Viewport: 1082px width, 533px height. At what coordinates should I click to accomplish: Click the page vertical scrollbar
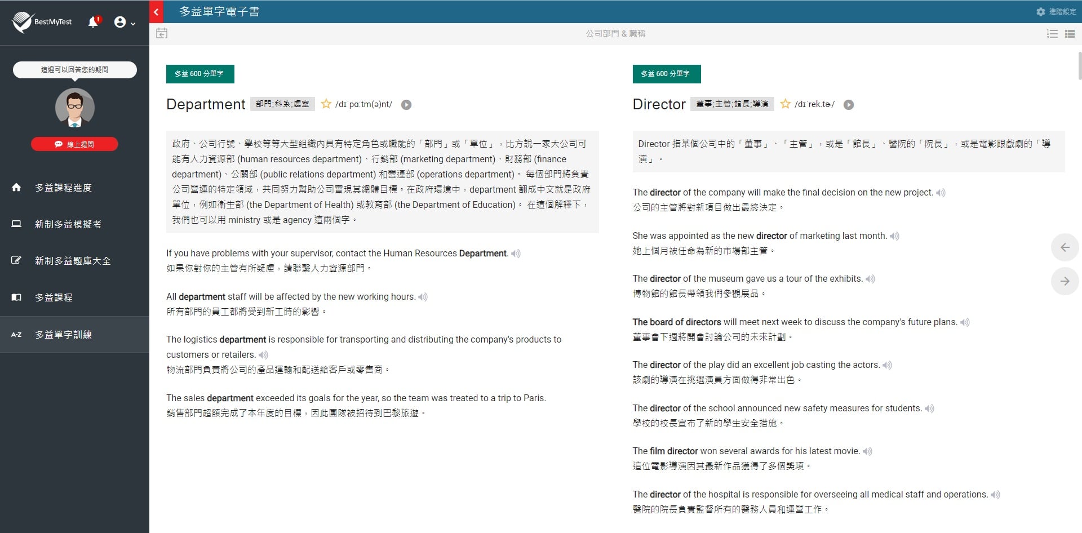coord(1079,66)
